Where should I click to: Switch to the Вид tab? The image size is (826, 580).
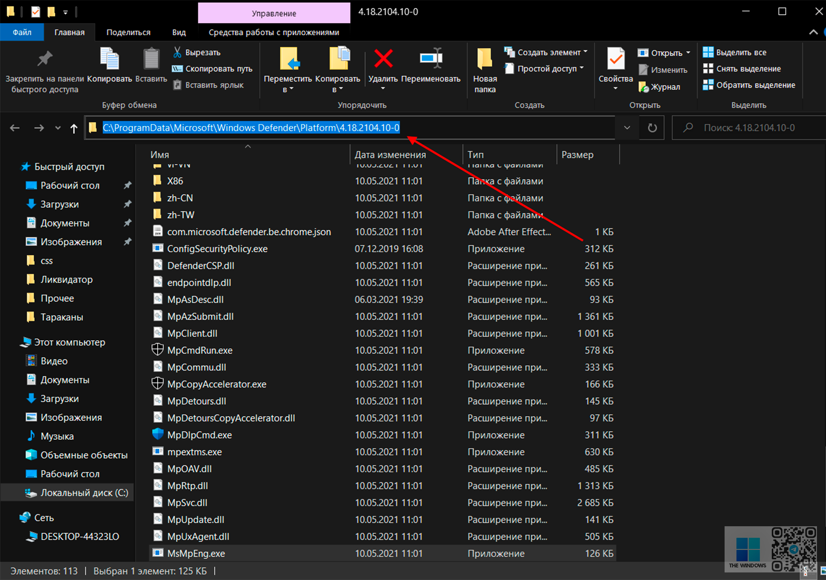179,32
